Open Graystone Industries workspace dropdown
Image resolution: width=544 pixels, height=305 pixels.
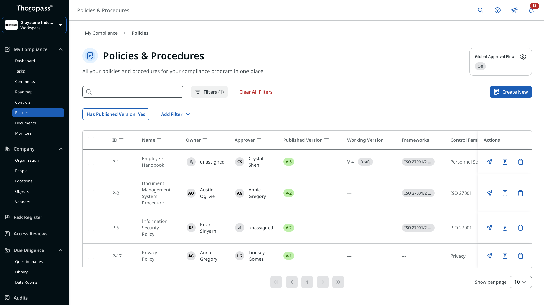tap(34, 25)
